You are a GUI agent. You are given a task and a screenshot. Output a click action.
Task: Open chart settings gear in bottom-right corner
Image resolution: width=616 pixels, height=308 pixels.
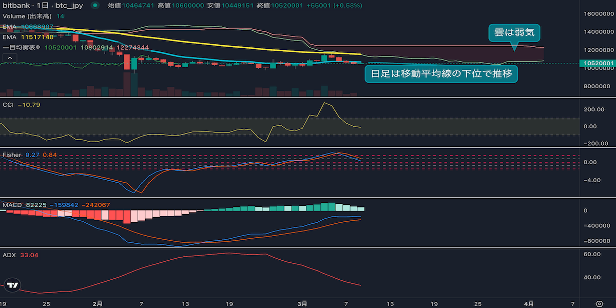coord(599,303)
